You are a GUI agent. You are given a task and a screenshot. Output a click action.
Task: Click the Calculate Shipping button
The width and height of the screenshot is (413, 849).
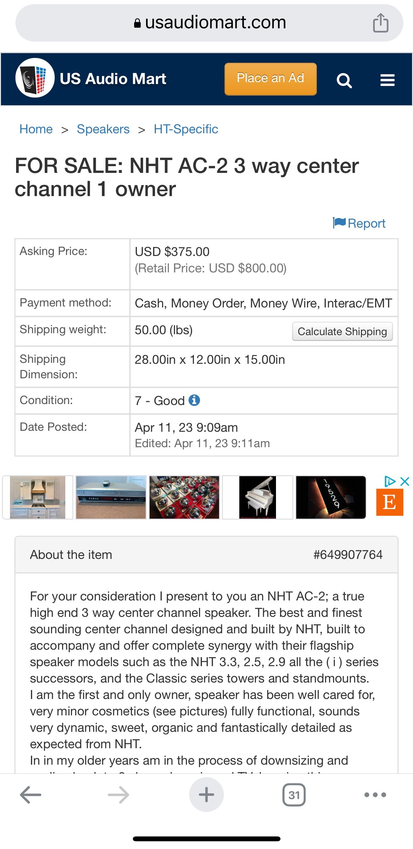(x=342, y=331)
